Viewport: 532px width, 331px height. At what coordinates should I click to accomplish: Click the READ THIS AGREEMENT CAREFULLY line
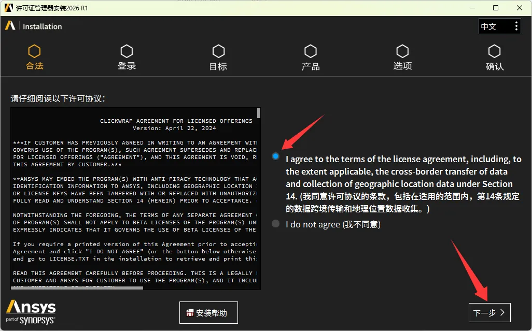[135, 273]
